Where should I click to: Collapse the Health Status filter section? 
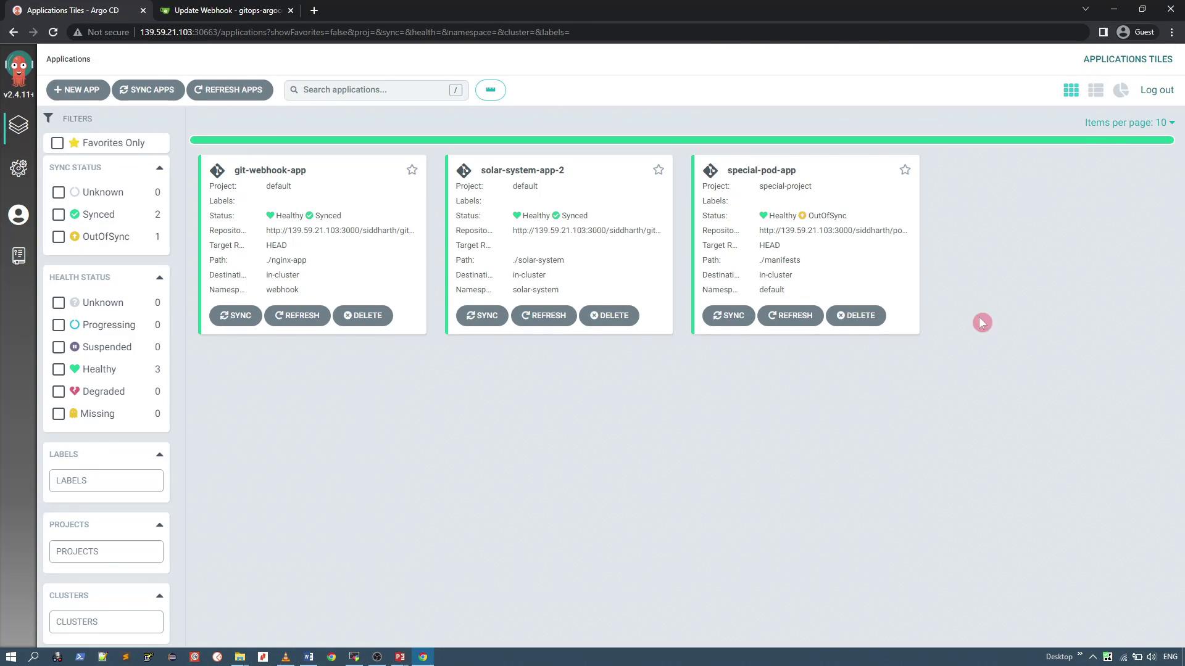[159, 277]
